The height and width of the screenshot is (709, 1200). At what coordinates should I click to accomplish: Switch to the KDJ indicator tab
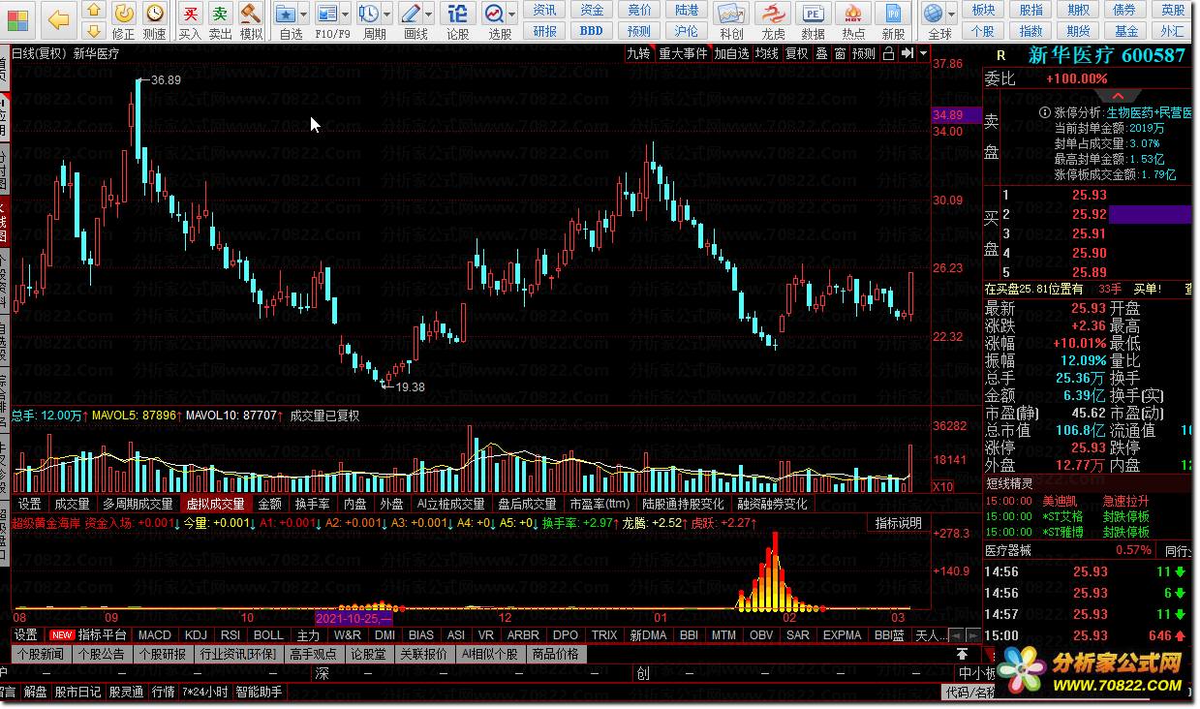click(196, 635)
